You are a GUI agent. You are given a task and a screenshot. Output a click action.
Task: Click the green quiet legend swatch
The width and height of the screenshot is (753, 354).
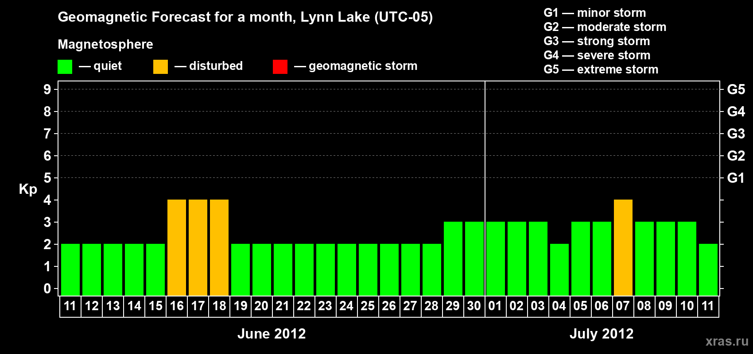click(x=65, y=67)
